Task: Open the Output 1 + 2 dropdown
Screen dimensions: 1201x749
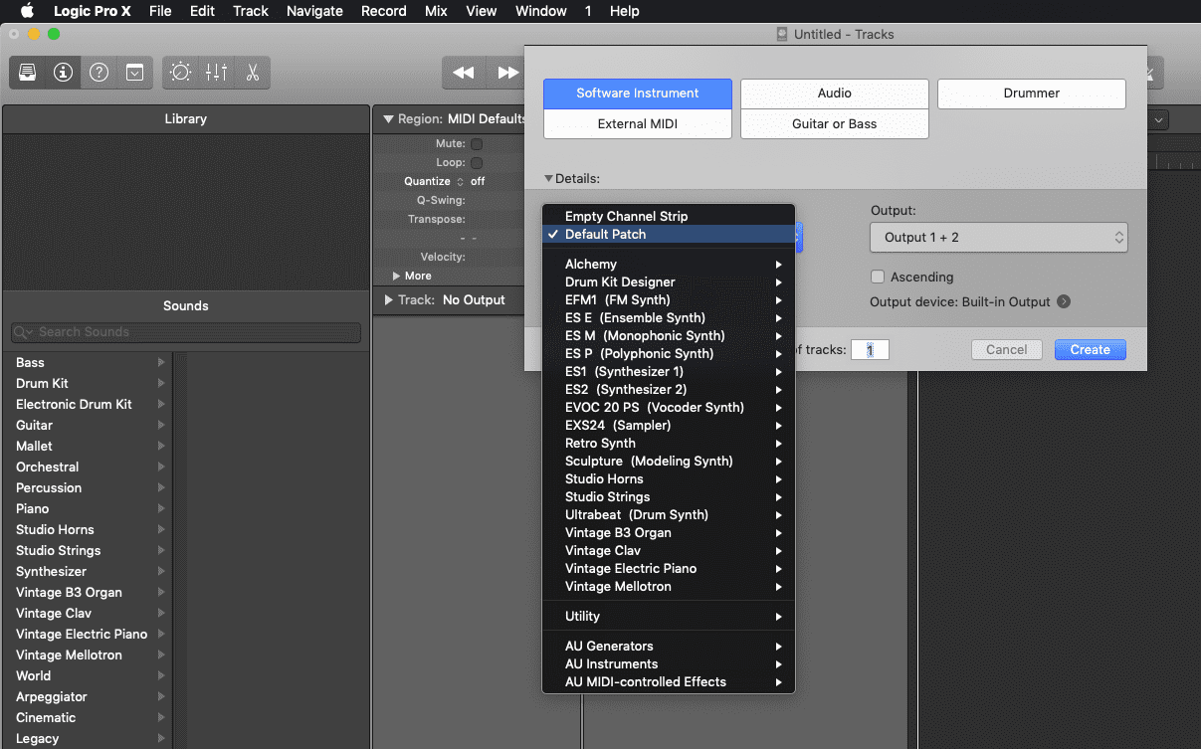Action: [999, 238]
